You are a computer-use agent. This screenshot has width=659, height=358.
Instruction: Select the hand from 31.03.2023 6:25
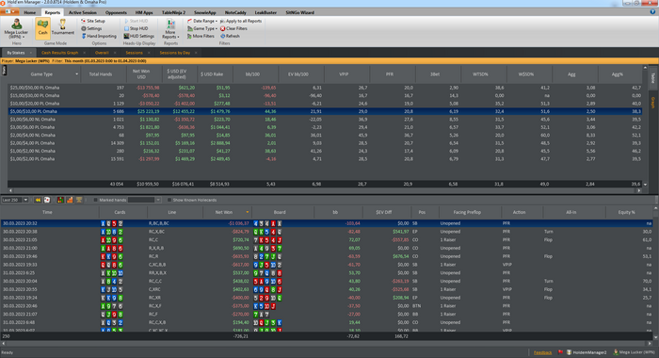pyautogui.click(x=327, y=272)
